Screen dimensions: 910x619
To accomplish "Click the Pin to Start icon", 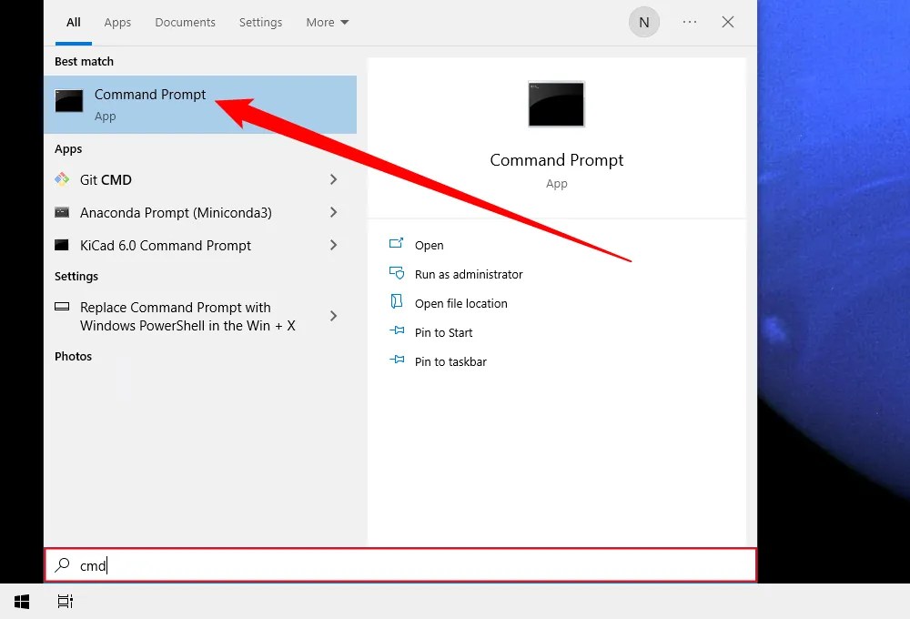I will tap(396, 332).
